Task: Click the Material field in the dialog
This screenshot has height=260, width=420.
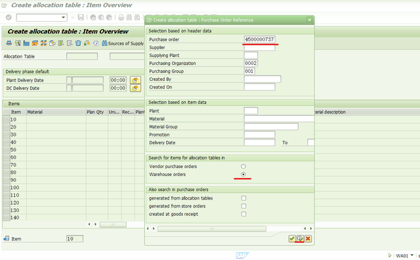Action: (279, 119)
